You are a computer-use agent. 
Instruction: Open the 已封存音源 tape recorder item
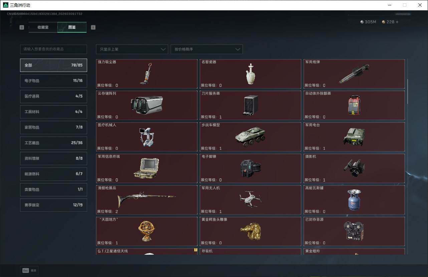coord(354,231)
